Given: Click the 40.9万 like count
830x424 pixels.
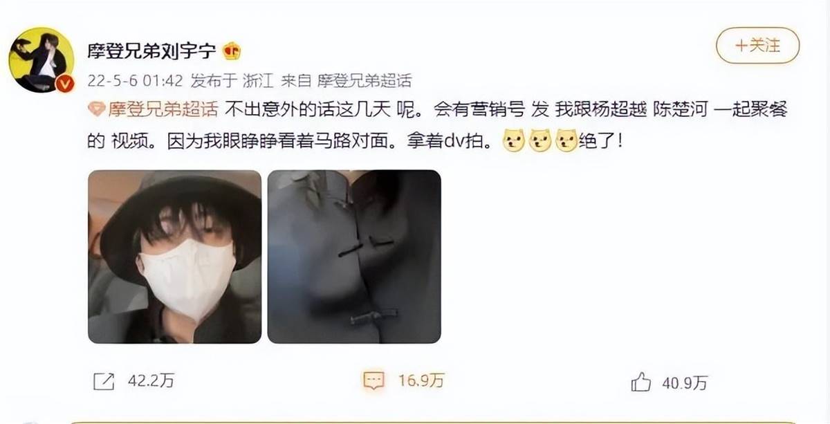Looking at the screenshot, I should [x=685, y=382].
